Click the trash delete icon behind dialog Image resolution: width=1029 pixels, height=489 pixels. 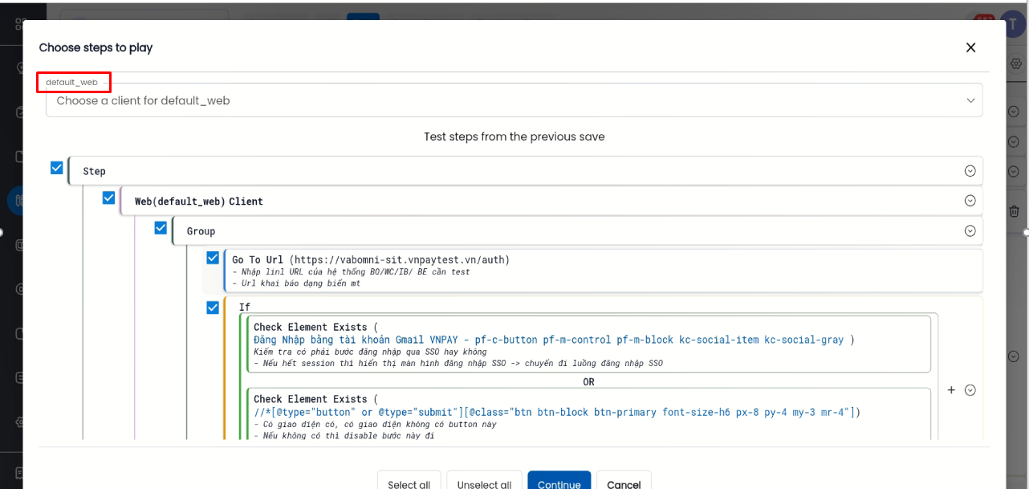point(1014,211)
